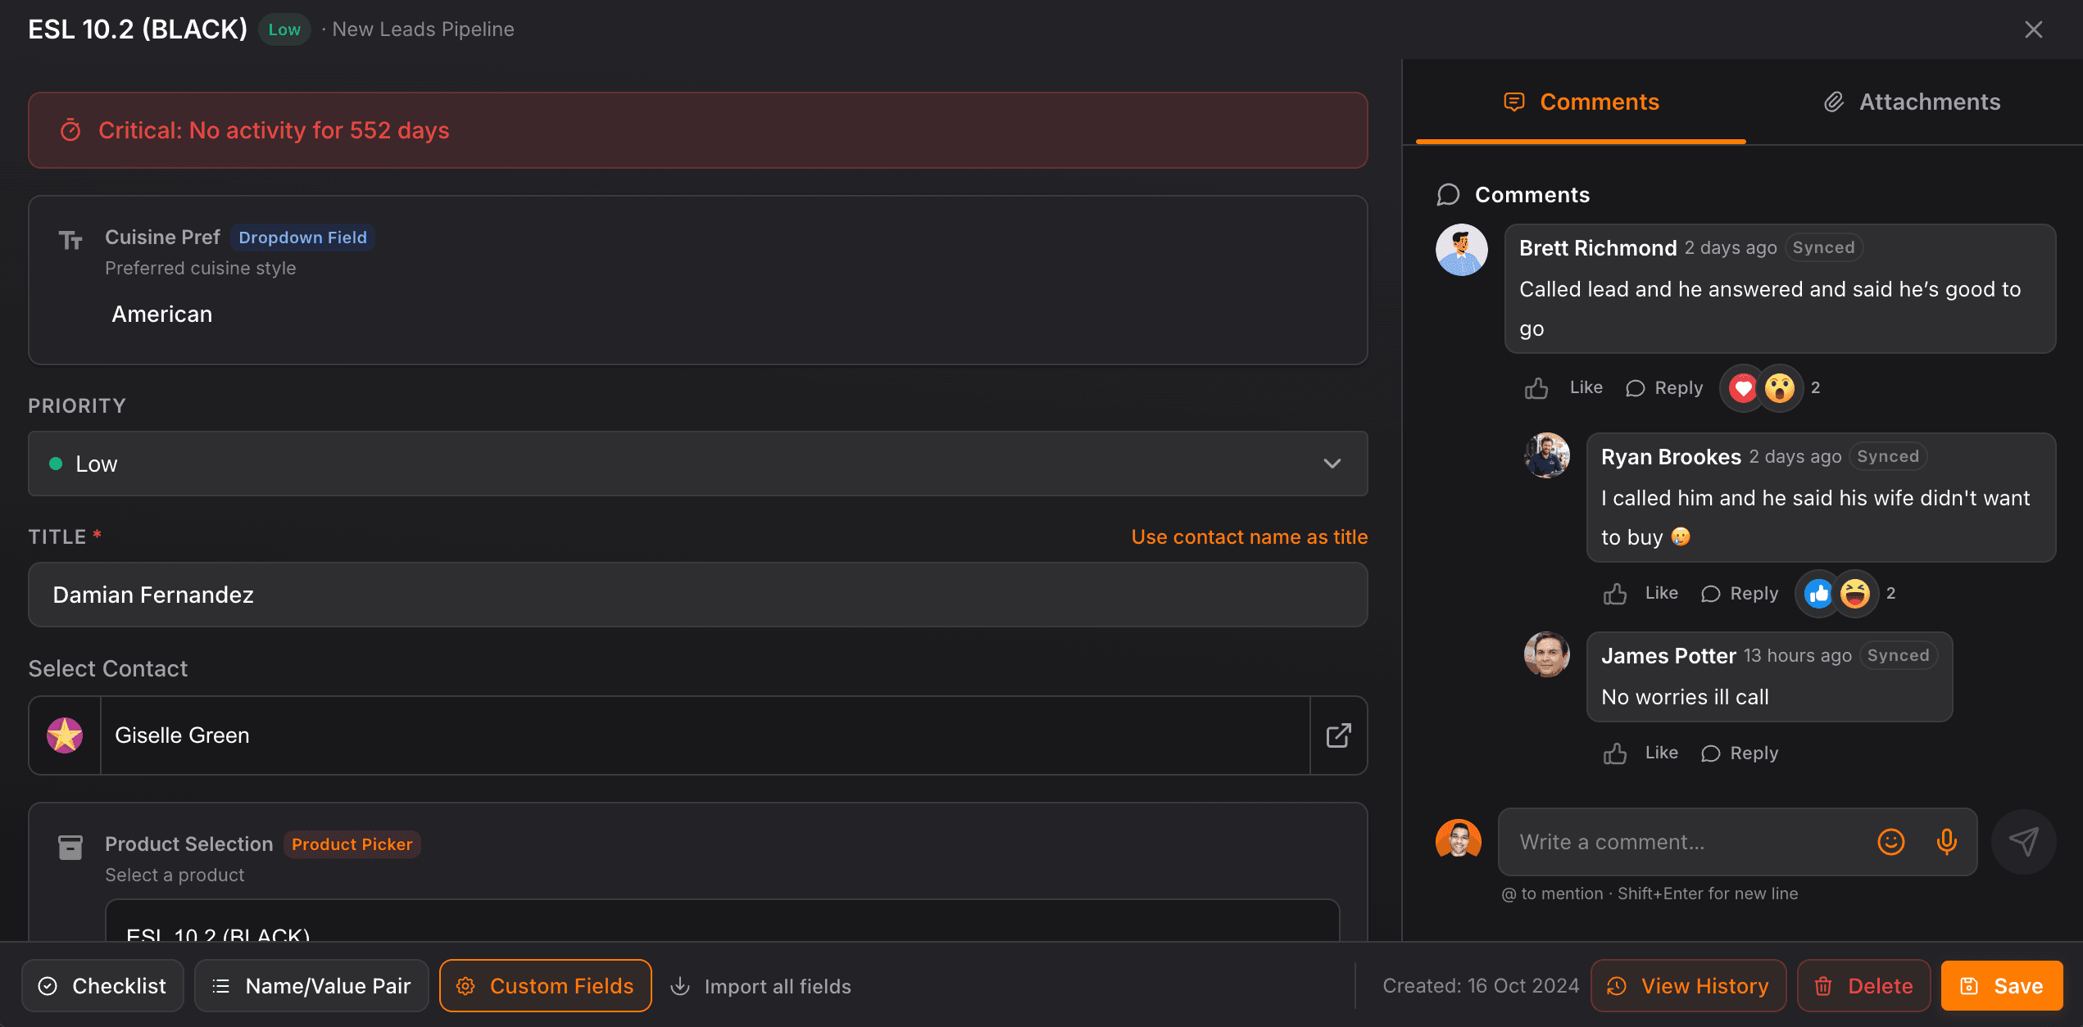Click the microphone voice input icon
2083x1027 pixels.
tap(1947, 842)
